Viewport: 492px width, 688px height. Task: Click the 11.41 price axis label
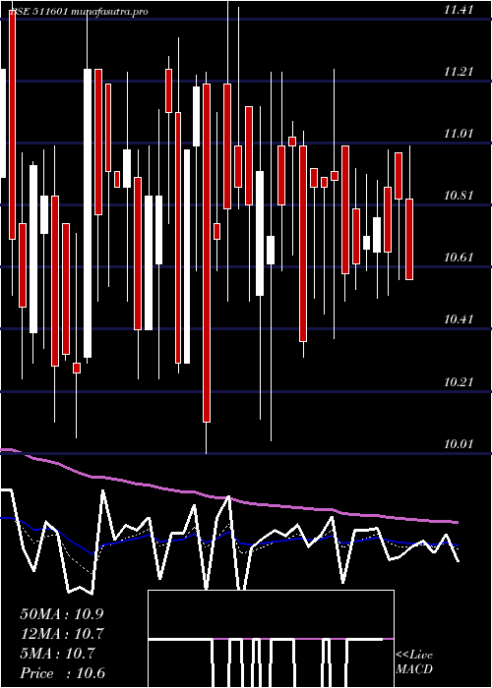click(459, 10)
